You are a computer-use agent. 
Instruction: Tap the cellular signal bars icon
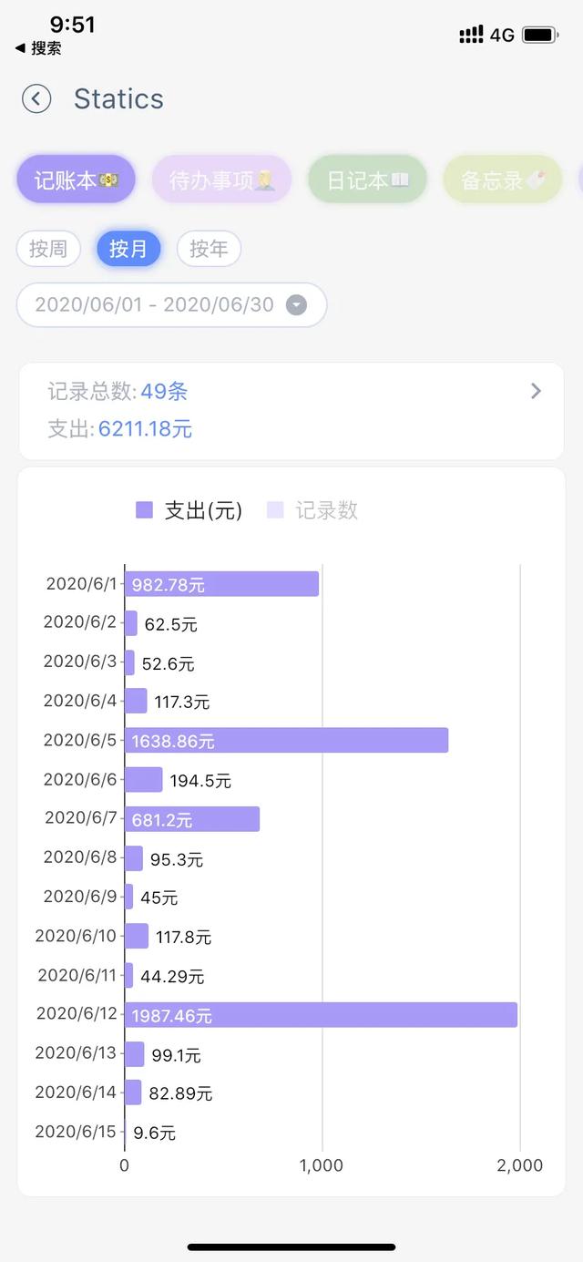pos(471,34)
